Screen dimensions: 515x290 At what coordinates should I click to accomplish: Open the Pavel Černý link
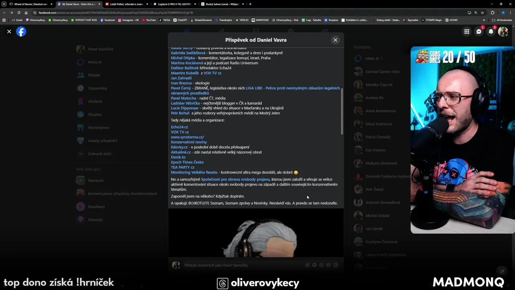[x=181, y=88]
